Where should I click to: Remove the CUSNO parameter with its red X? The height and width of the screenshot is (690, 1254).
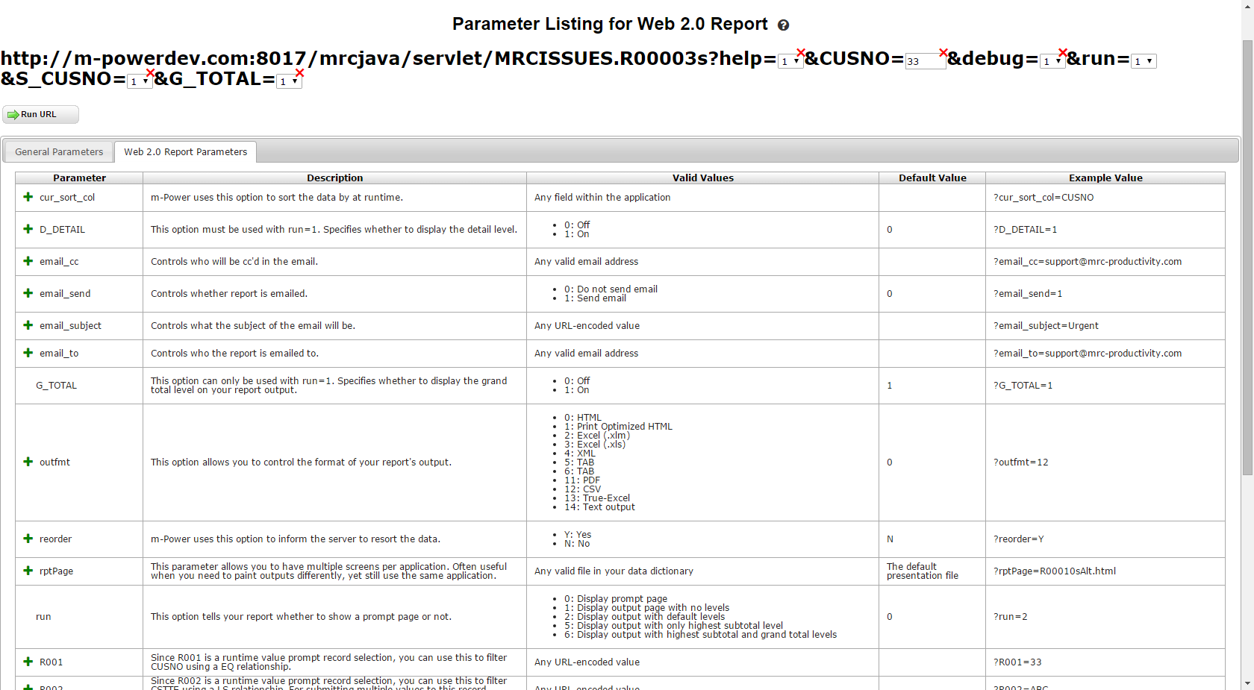943,52
